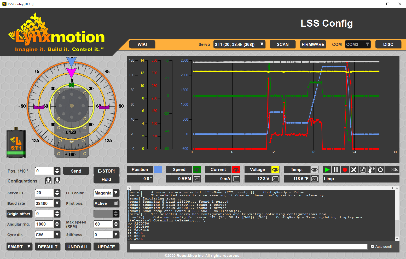Click the Current label button

tap(218, 170)
